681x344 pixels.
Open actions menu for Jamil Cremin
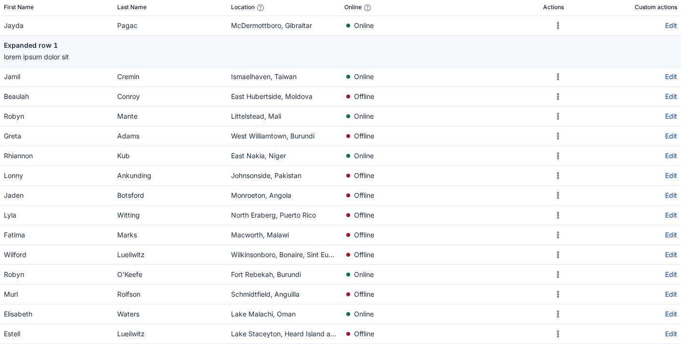click(558, 77)
